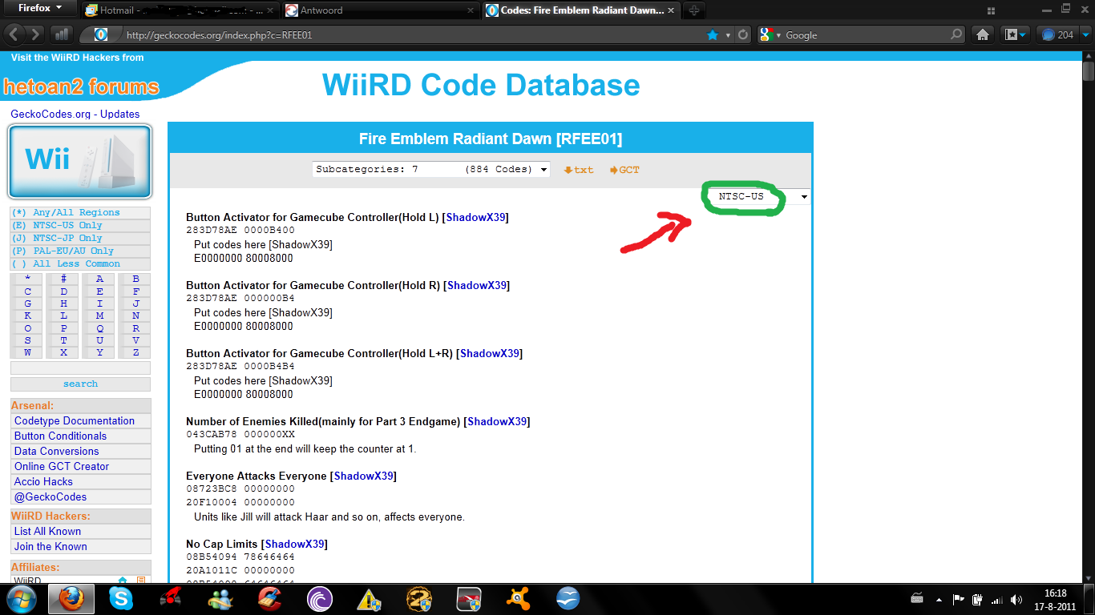
Task: Click the site identity icon in the address bar
Action: tap(100, 34)
